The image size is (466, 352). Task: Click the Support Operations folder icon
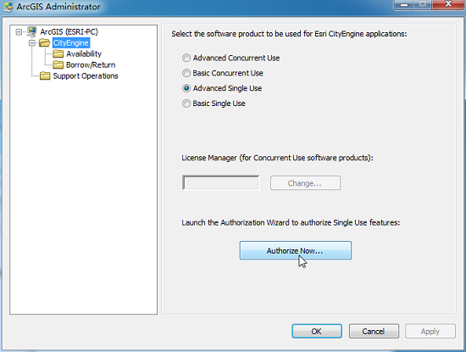coord(45,75)
